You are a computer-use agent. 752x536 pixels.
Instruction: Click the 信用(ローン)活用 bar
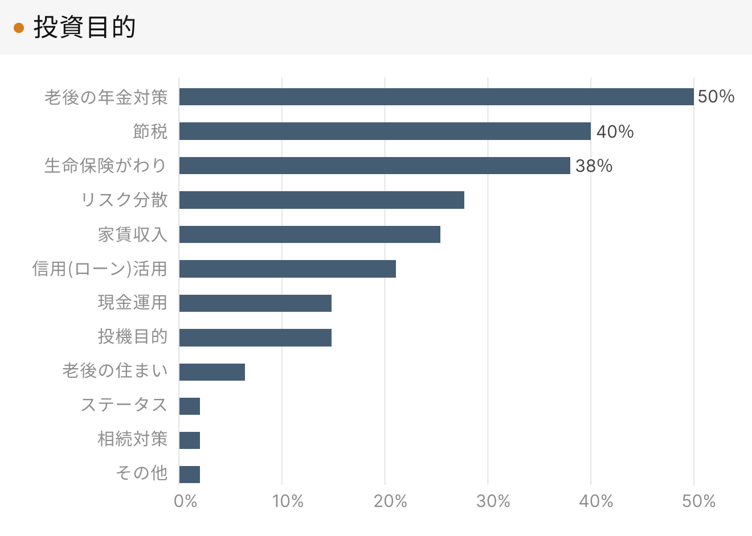pos(288,269)
